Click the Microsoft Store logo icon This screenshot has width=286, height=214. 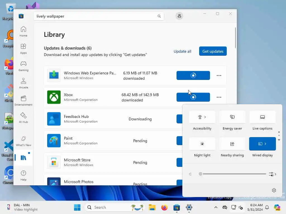[x=21, y=16]
